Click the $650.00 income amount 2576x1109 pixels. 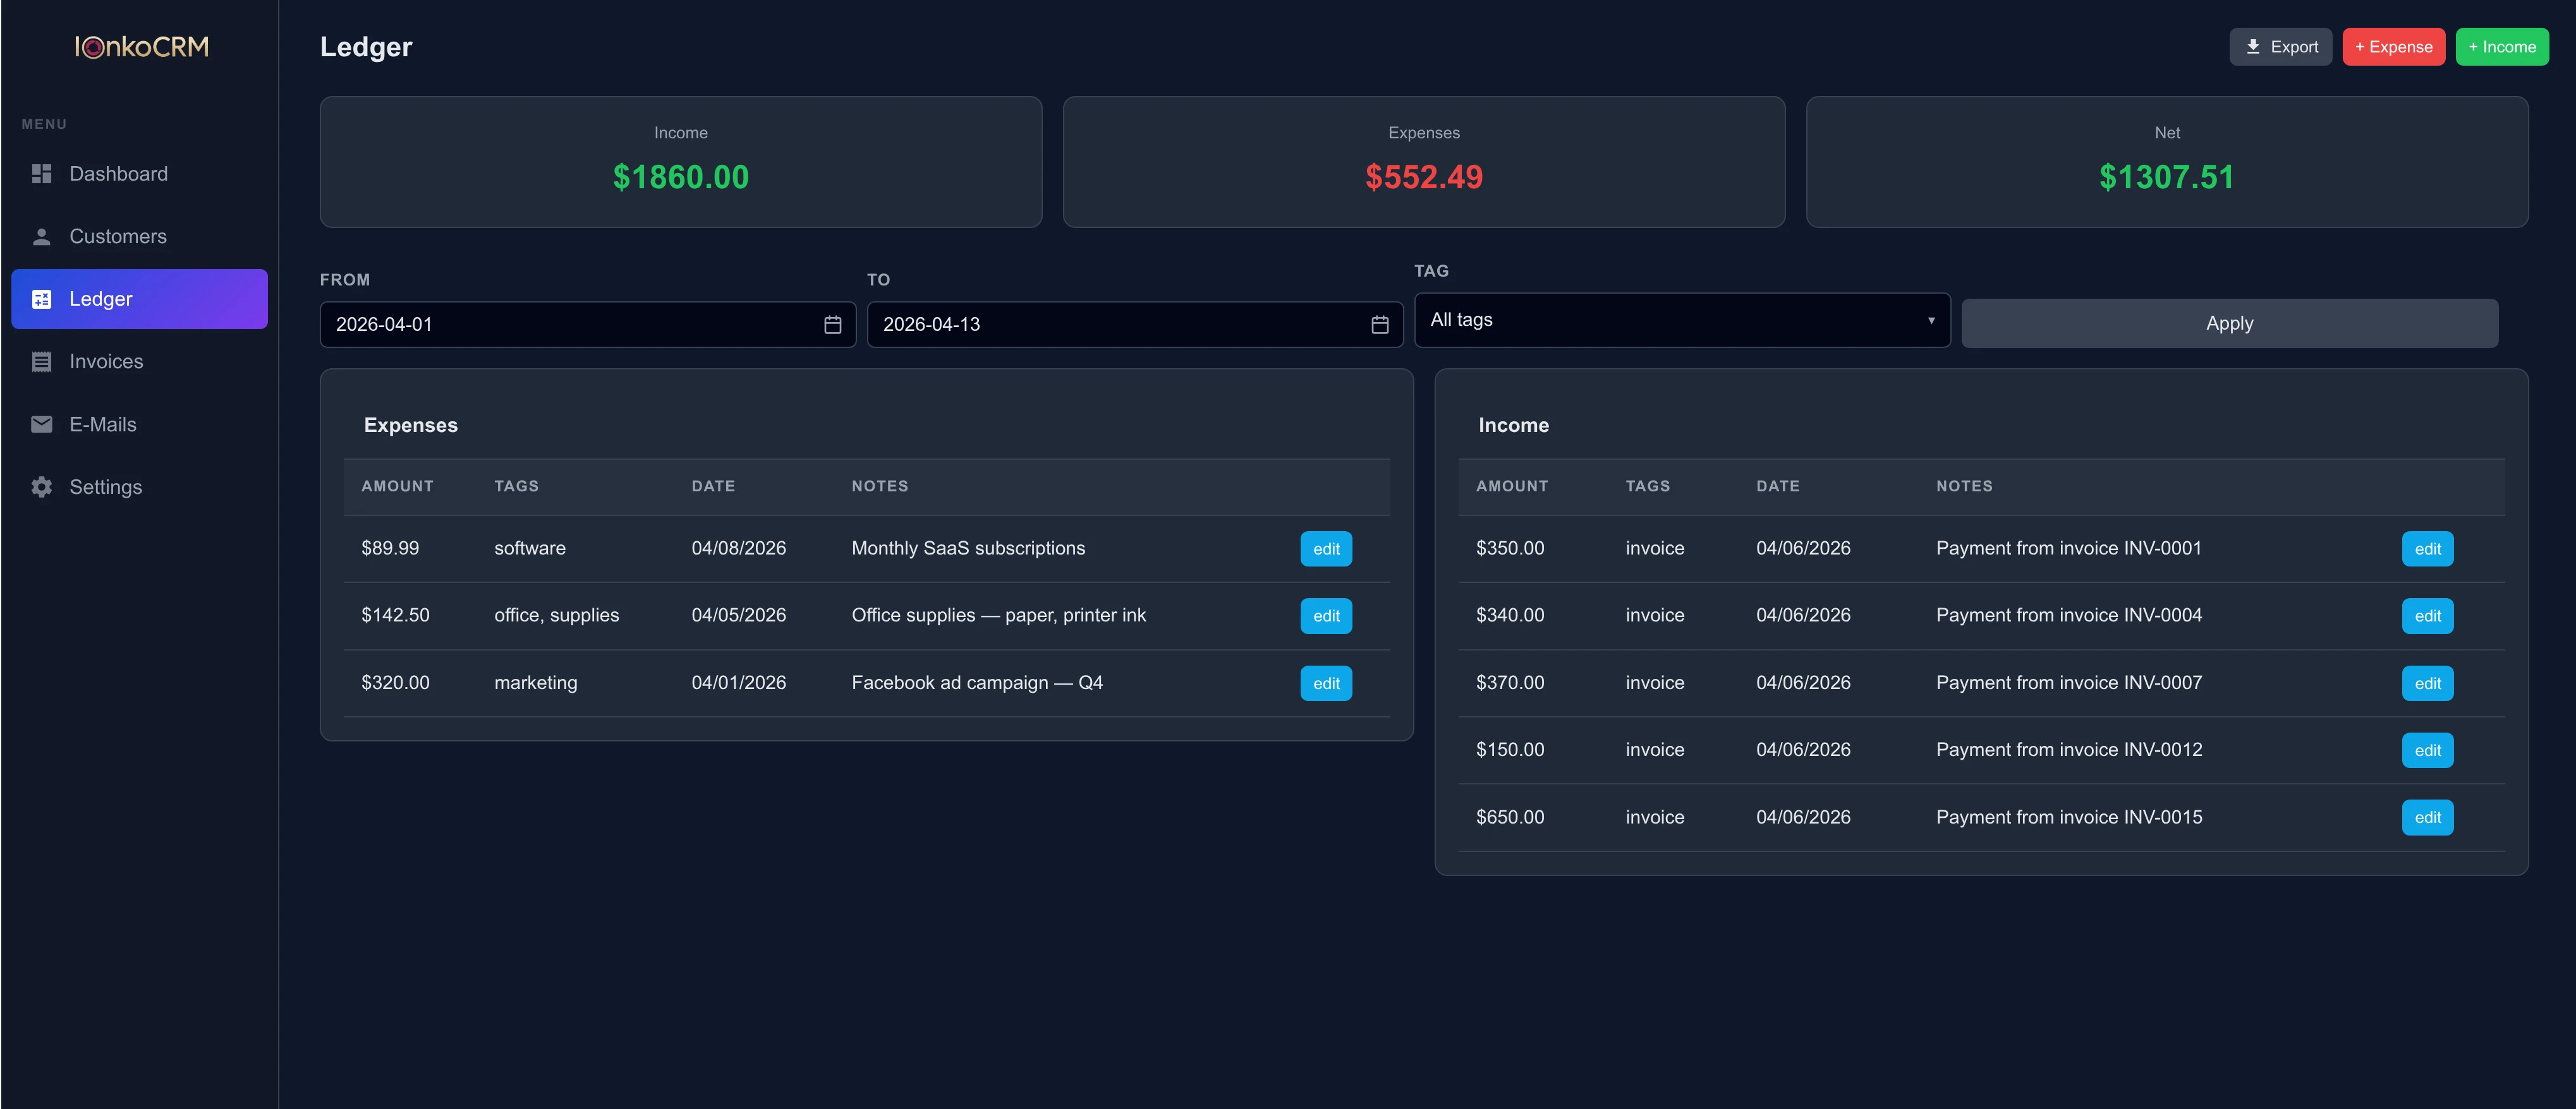[x=1509, y=817]
